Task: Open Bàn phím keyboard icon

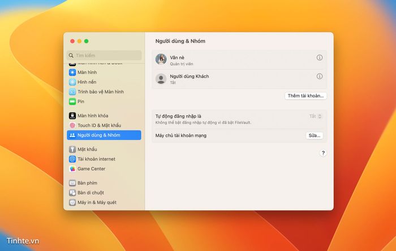Action: 72,183
